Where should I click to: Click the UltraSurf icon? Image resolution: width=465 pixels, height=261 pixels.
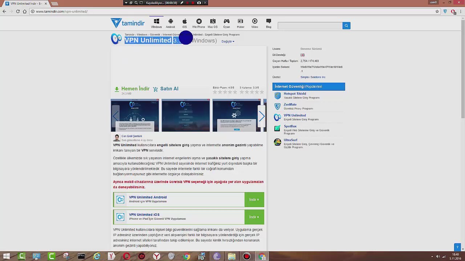tap(278, 142)
